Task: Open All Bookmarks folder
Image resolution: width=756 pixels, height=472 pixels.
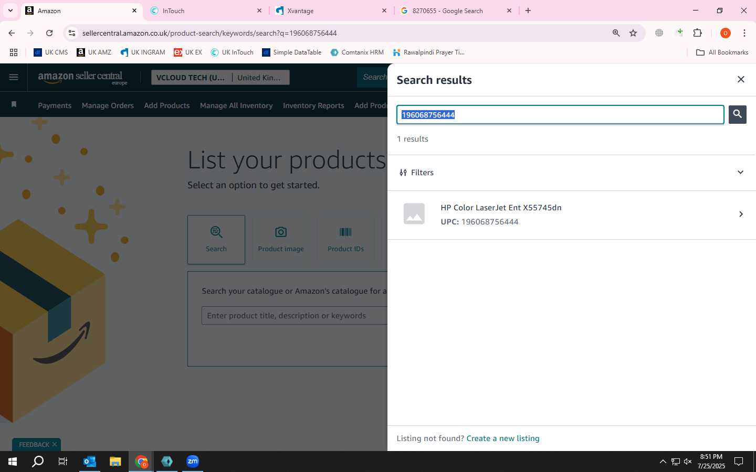Action: (x=722, y=52)
